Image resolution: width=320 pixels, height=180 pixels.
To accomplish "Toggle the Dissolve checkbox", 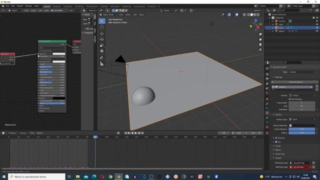I will pos(276,138).
